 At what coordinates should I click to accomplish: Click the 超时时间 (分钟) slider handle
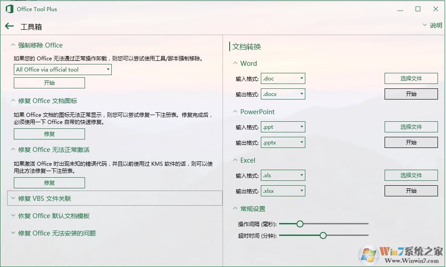pyautogui.click(x=323, y=235)
